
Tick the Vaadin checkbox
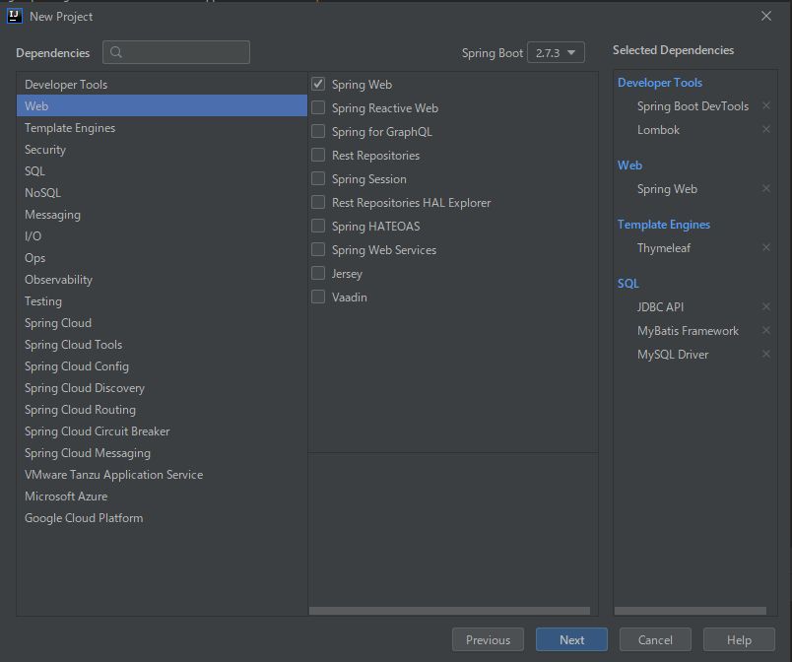click(x=318, y=297)
